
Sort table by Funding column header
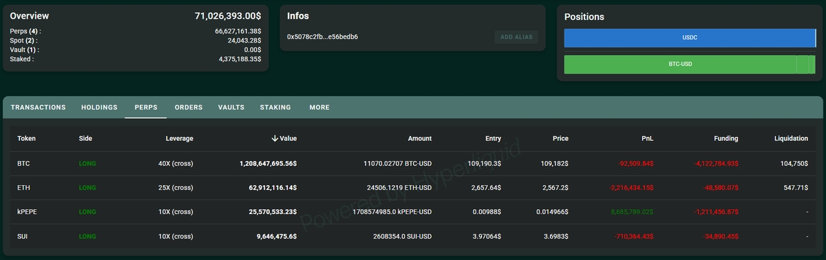726,138
